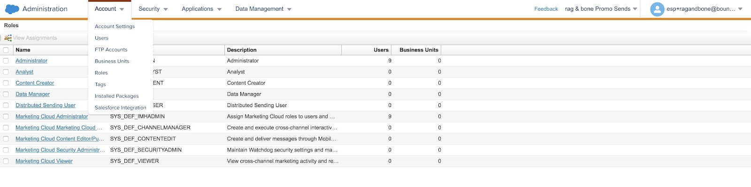Image resolution: width=751 pixels, height=187 pixels.
Task: Select Salesforce Integration menu item
Action: pos(120,108)
